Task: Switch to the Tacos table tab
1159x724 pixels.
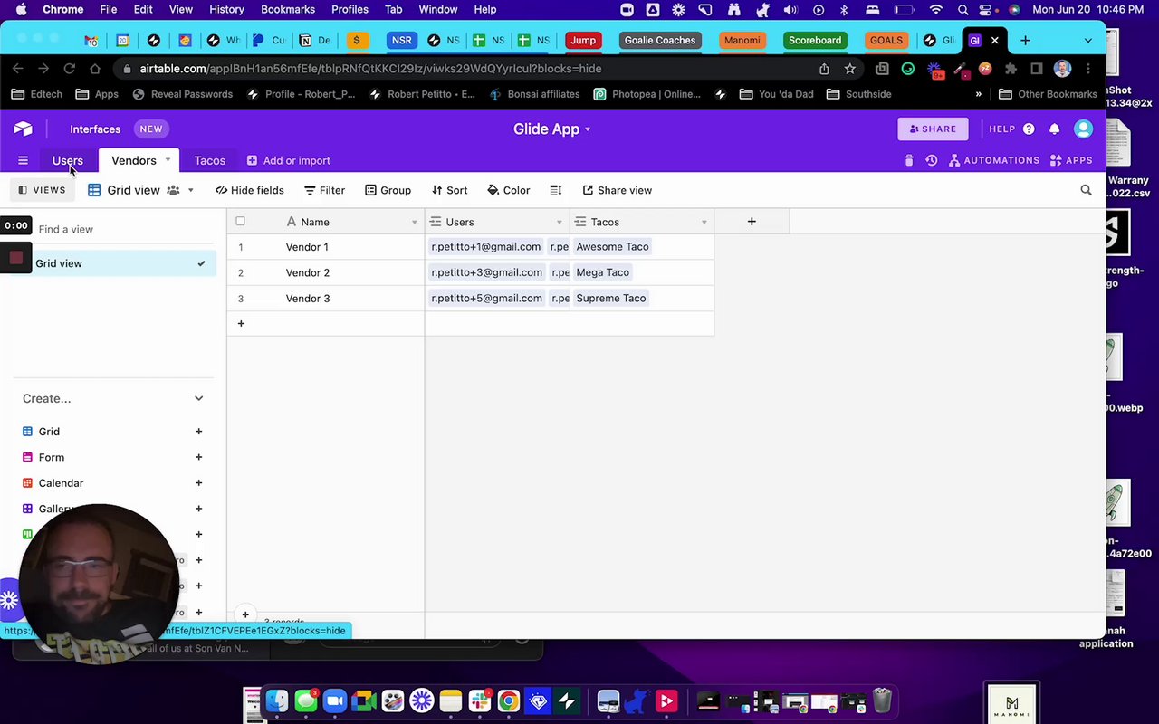Action: coord(210,160)
